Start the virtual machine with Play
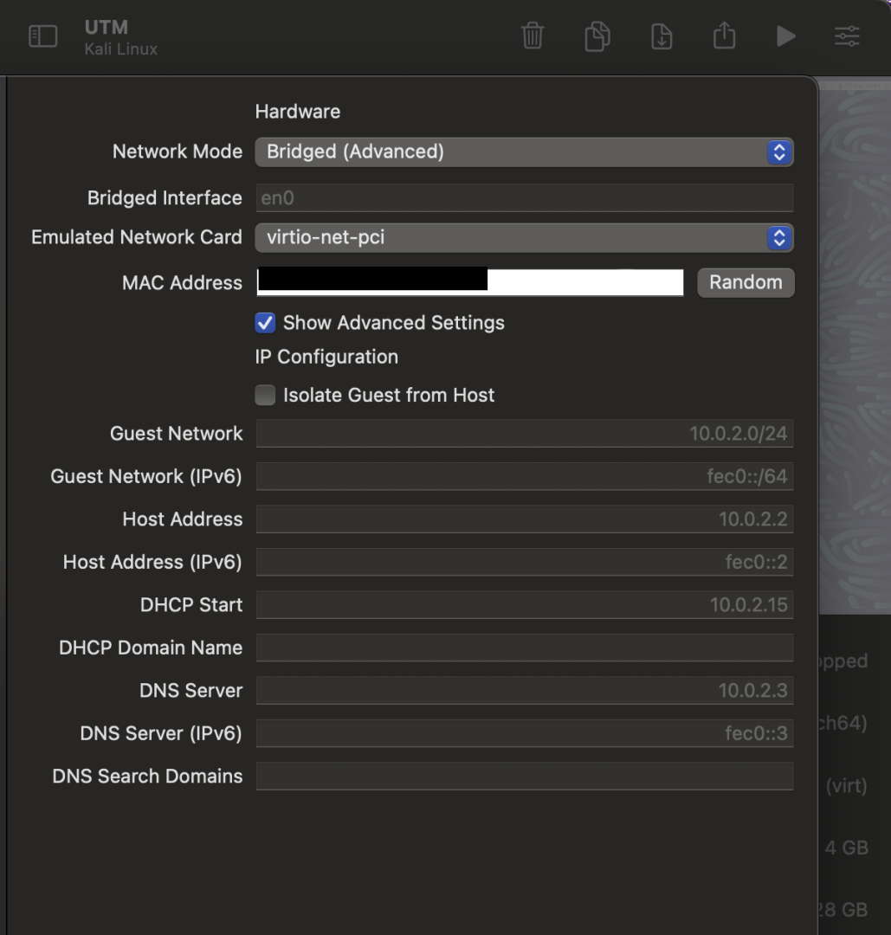Viewport: 891px width, 935px height. pyautogui.click(x=785, y=36)
